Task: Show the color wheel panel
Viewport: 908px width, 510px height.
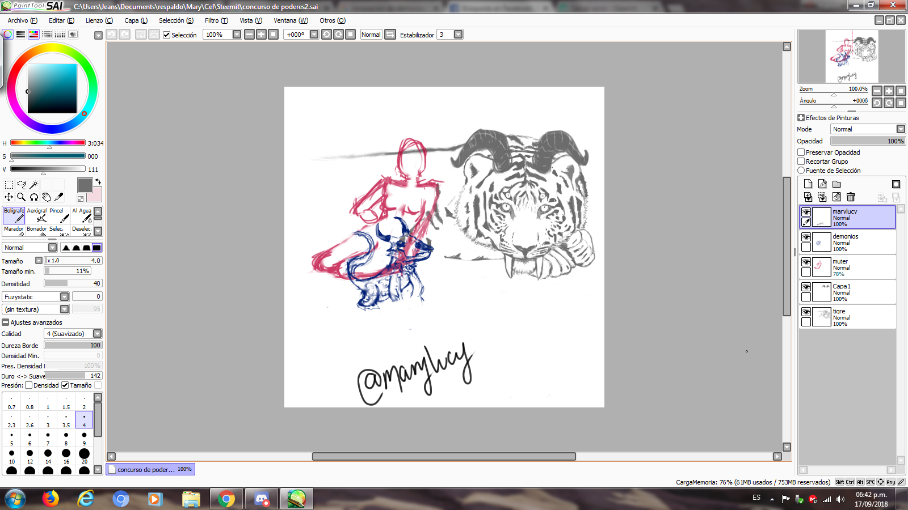Action: [8, 35]
